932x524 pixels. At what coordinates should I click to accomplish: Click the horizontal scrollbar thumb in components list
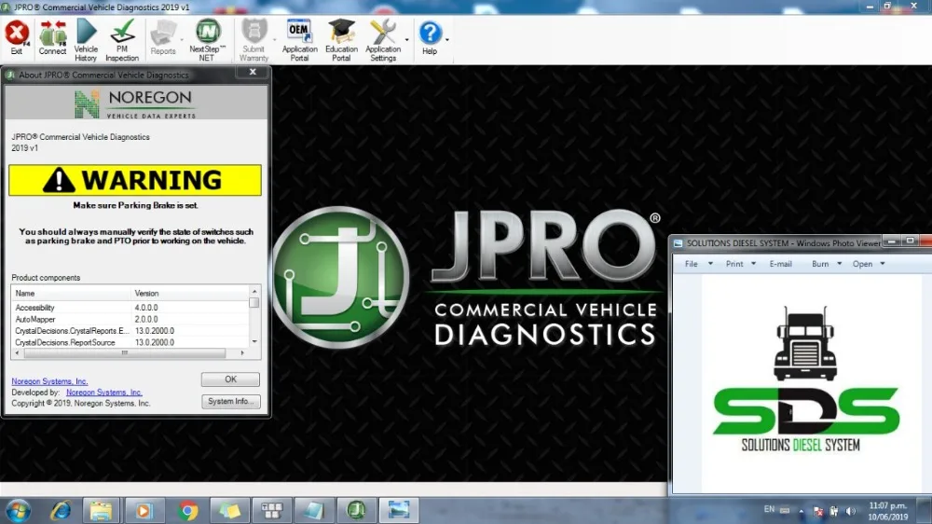click(125, 353)
